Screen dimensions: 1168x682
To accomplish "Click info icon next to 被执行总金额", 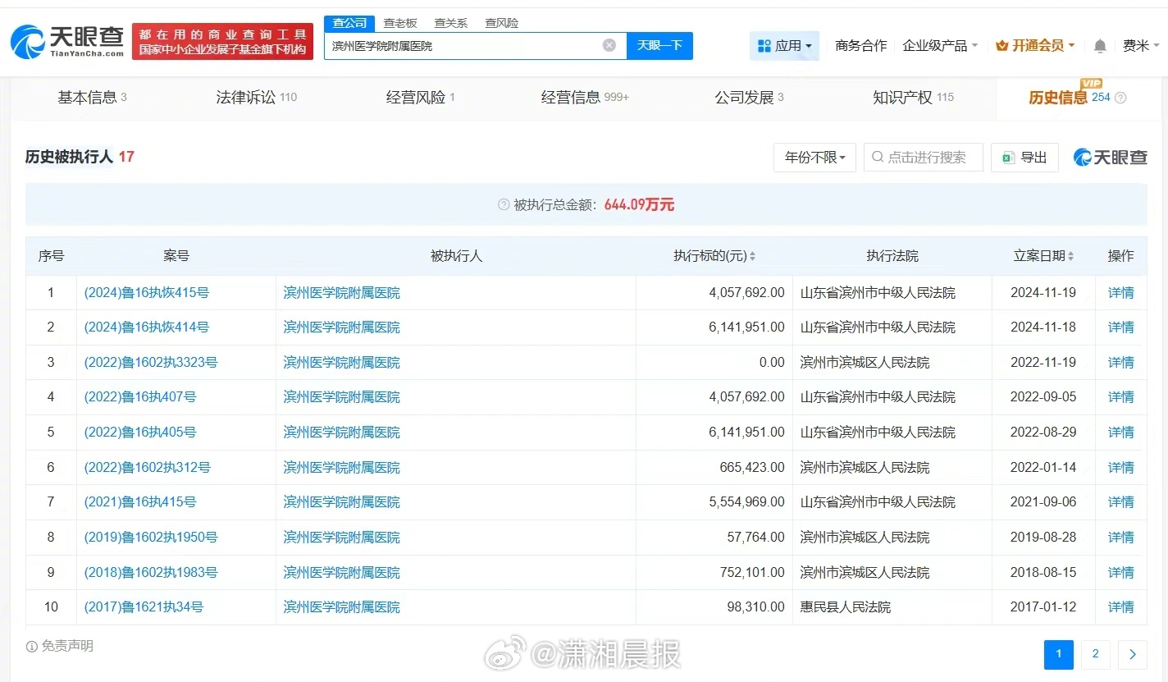I will (504, 205).
